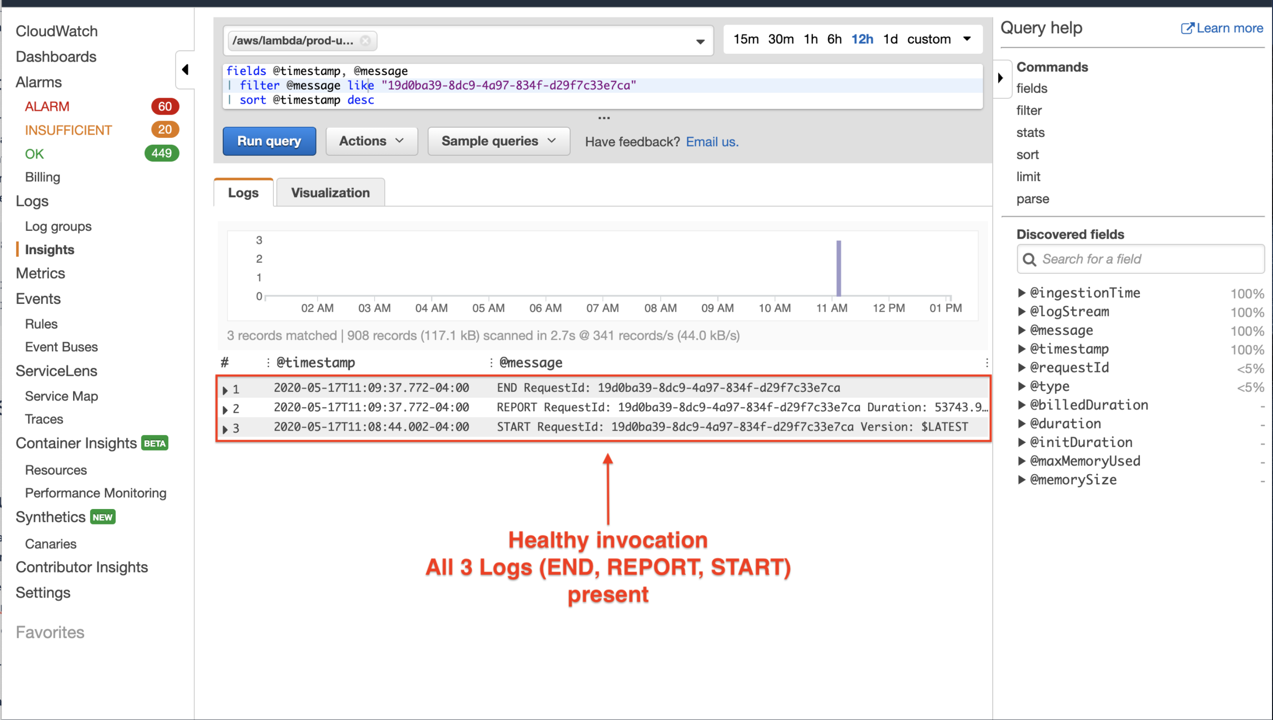The image size is (1273, 720).
Task: Click the 11 AM spike in the histogram
Action: click(838, 267)
